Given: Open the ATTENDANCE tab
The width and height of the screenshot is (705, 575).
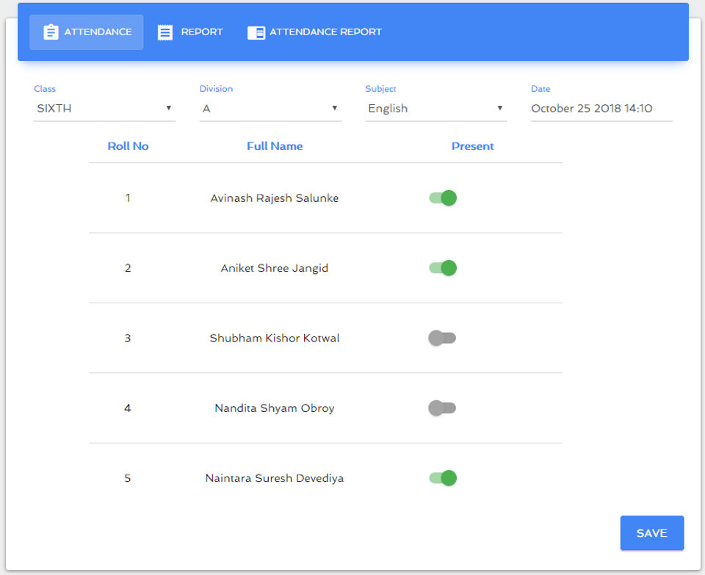Looking at the screenshot, I should click(x=87, y=32).
